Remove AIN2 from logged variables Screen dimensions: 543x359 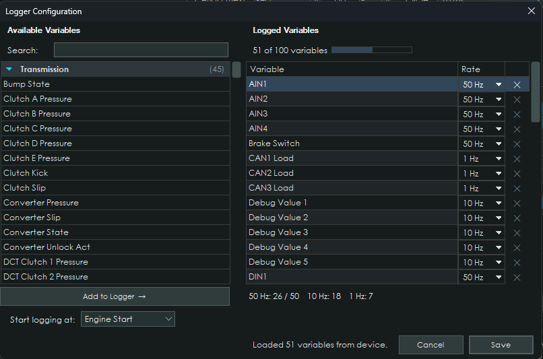coord(517,100)
